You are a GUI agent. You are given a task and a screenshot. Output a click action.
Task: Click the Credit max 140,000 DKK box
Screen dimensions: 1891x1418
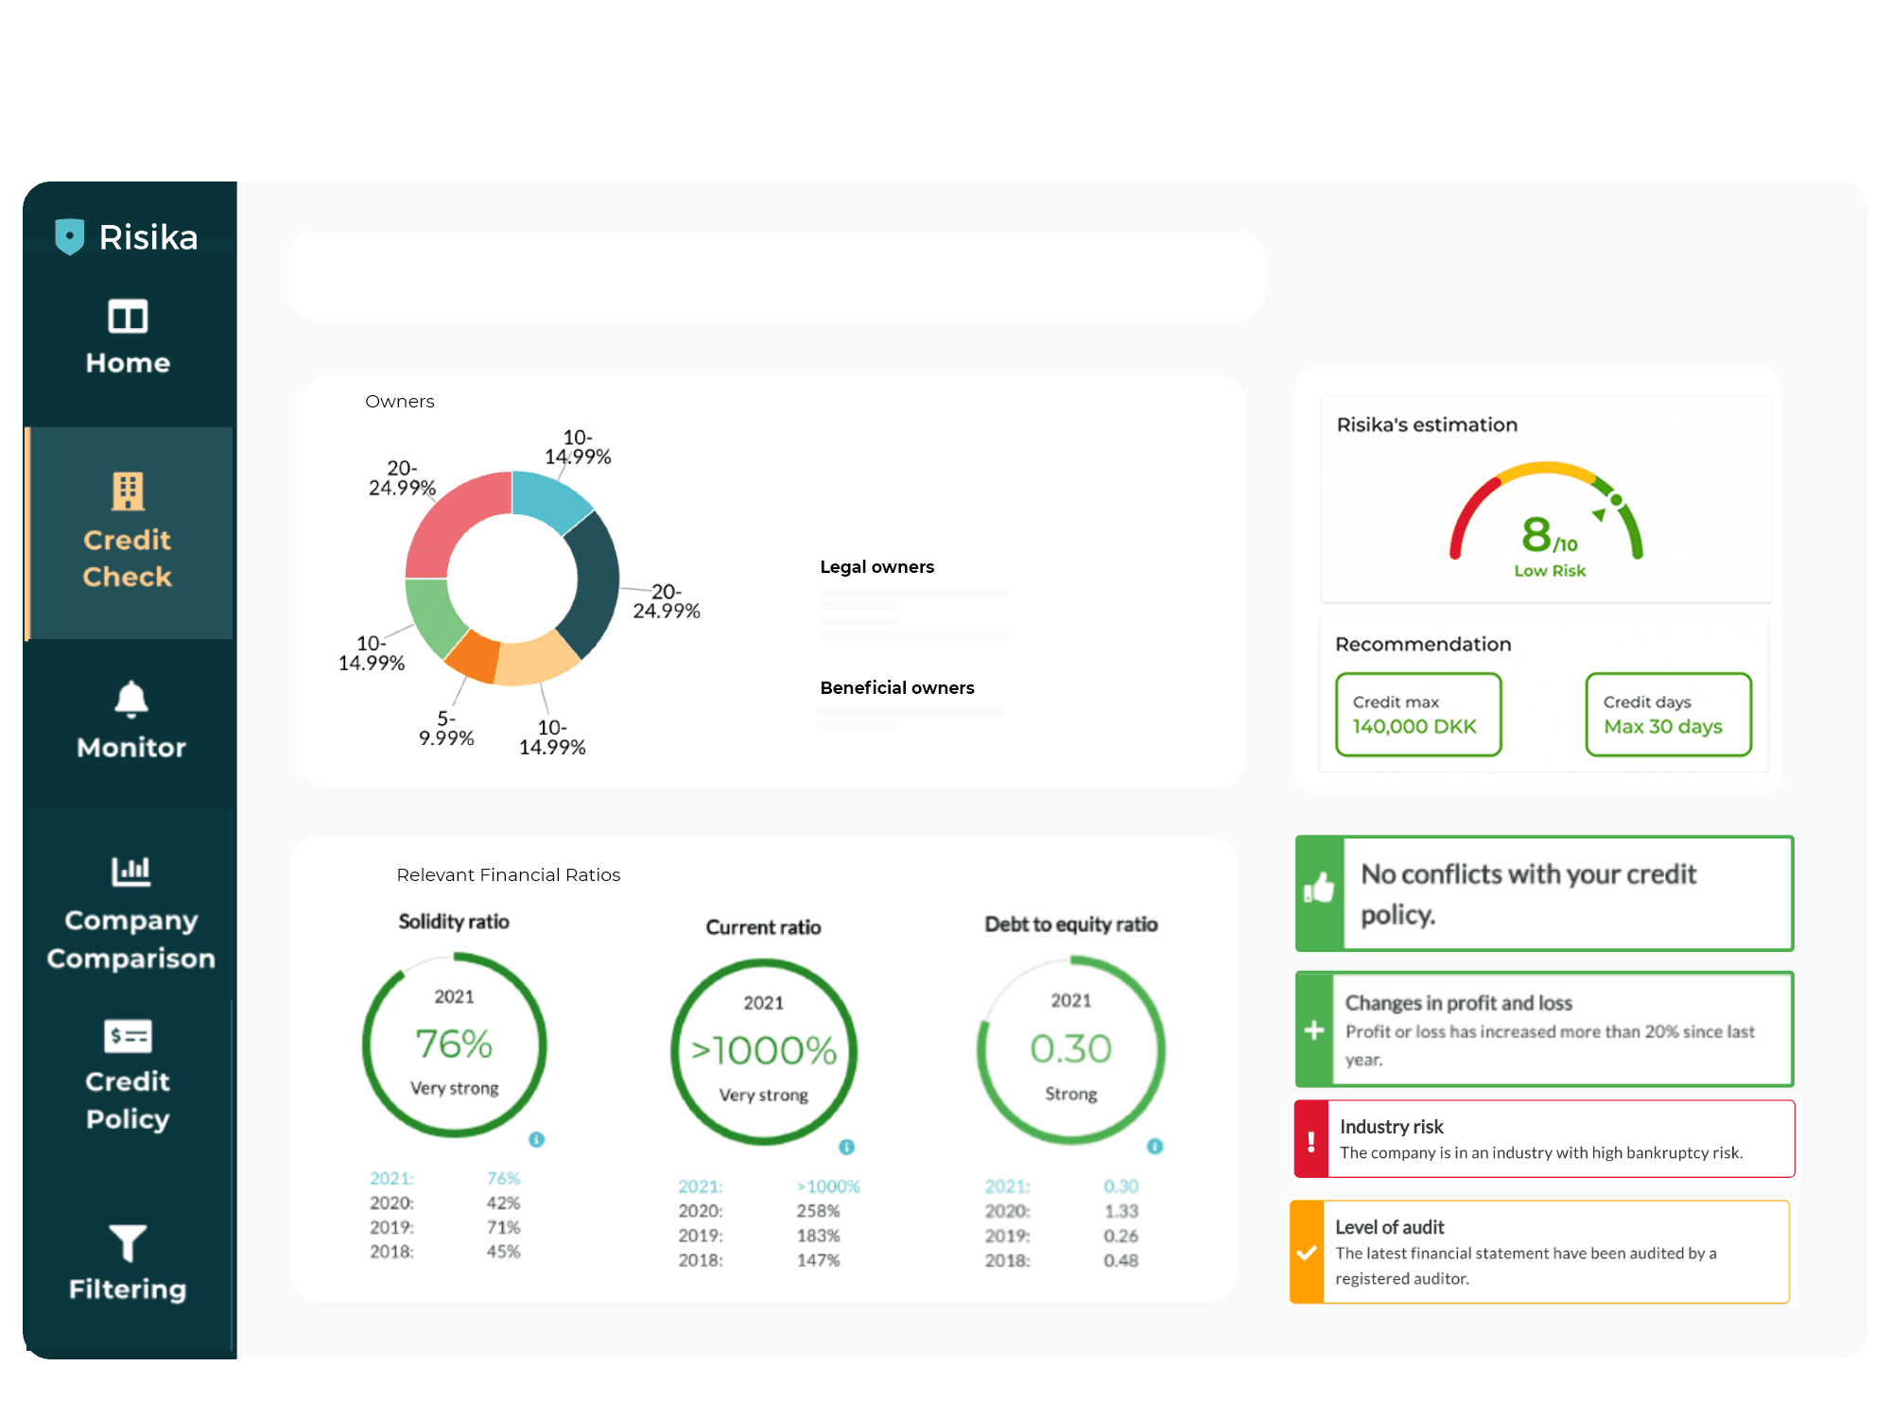coord(1417,715)
